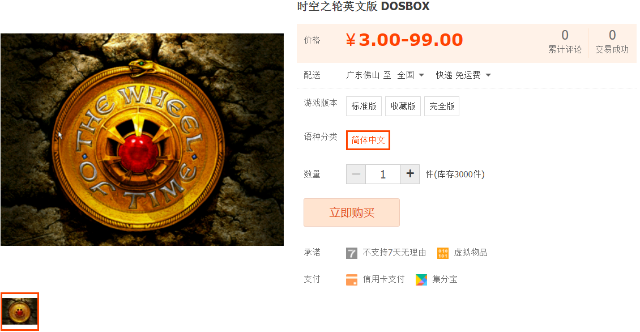Click the 立即购买 buy now button
640x332 pixels.
click(351, 212)
